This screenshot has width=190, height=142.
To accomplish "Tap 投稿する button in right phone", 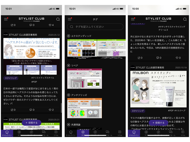I will 158,123.
